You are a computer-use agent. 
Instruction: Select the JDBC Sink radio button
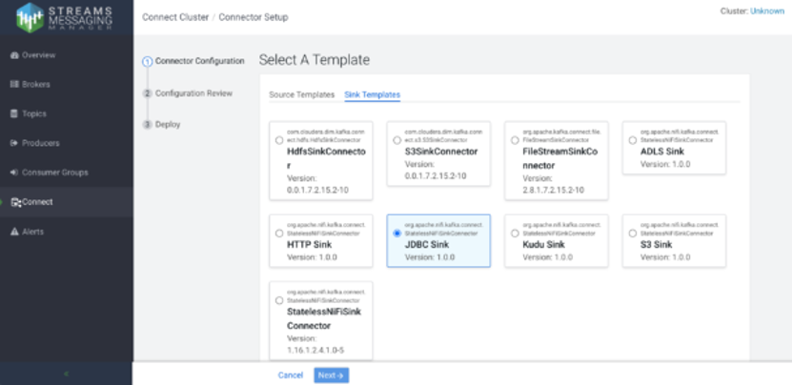(397, 233)
